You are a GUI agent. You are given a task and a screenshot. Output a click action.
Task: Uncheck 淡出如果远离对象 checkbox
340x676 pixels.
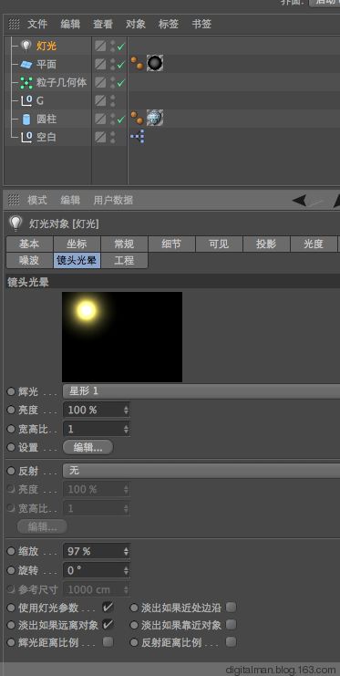click(108, 624)
